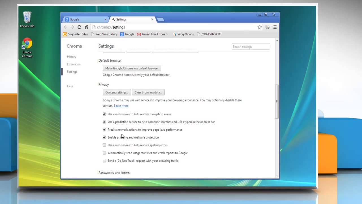Open the Google bookmark in bookmarks bar

point(127,34)
